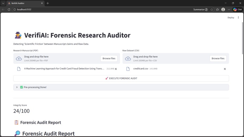Open browser settings and more menu
Viewport: 244px width, 137px height.
click(x=229, y=9)
